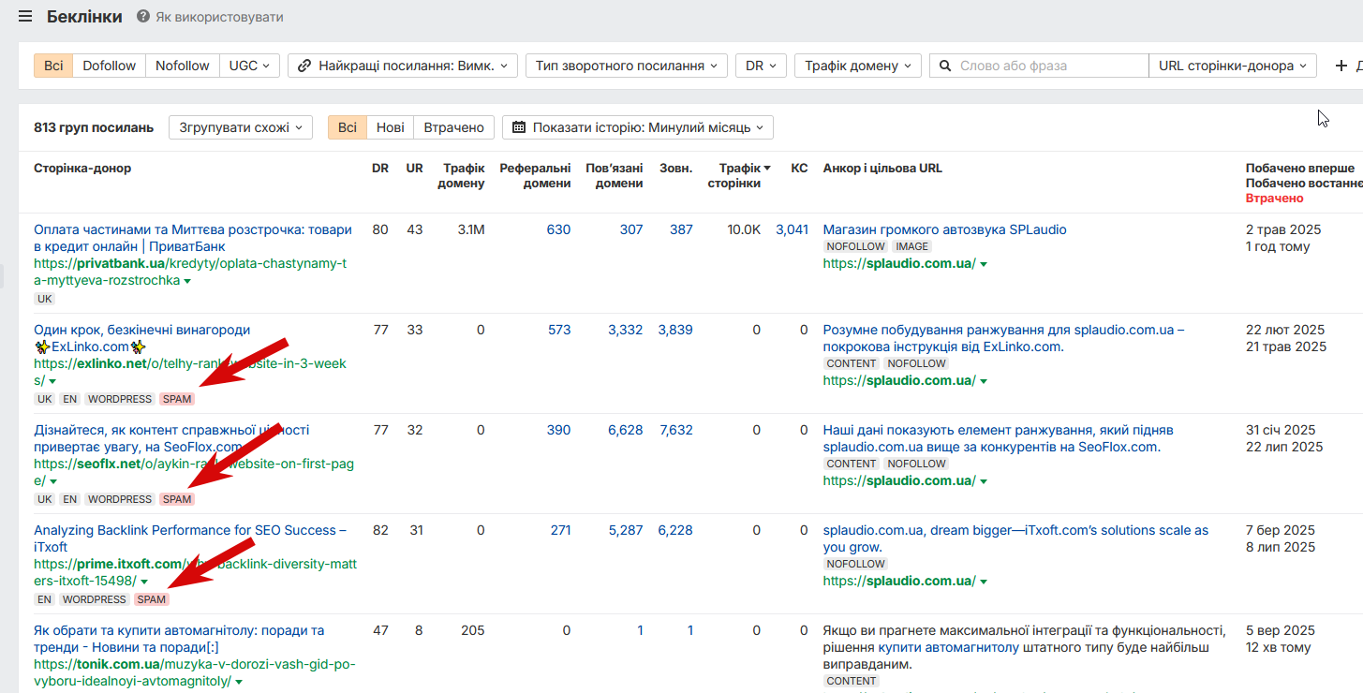This screenshot has height=693, width=1363.
Task: Click the Слово або фраза search field
Action: (x=1049, y=66)
